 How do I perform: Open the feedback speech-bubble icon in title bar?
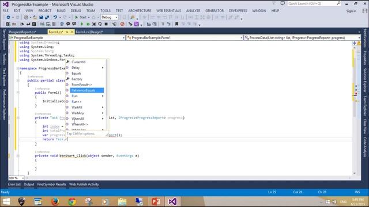click(283, 3)
